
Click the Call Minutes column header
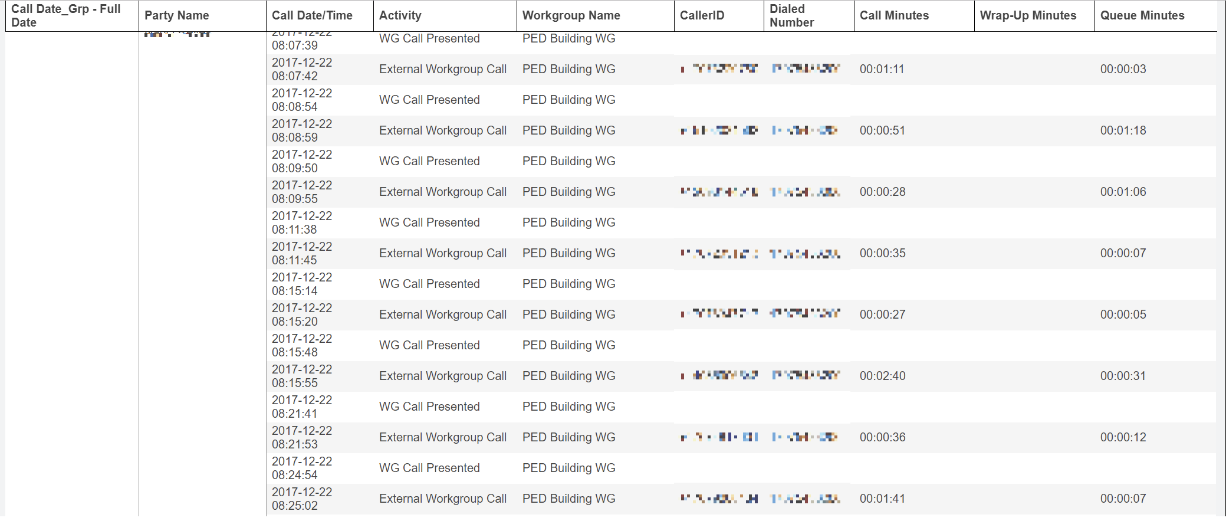coord(894,16)
